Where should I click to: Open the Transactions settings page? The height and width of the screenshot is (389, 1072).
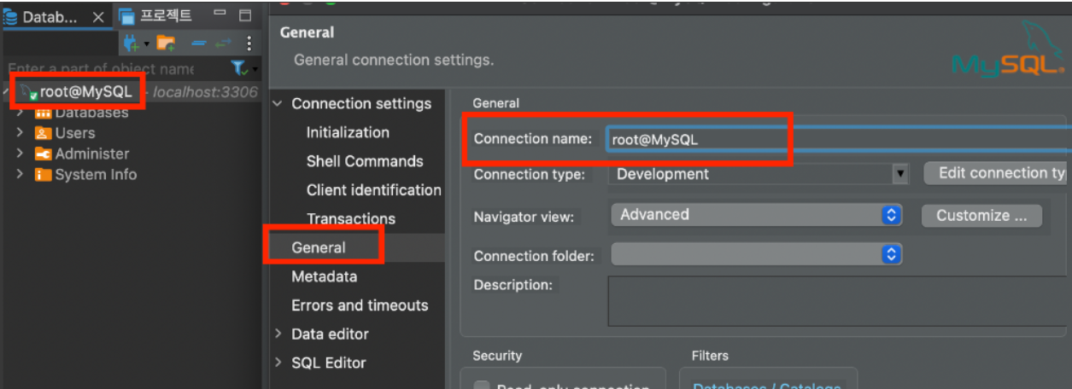351,219
